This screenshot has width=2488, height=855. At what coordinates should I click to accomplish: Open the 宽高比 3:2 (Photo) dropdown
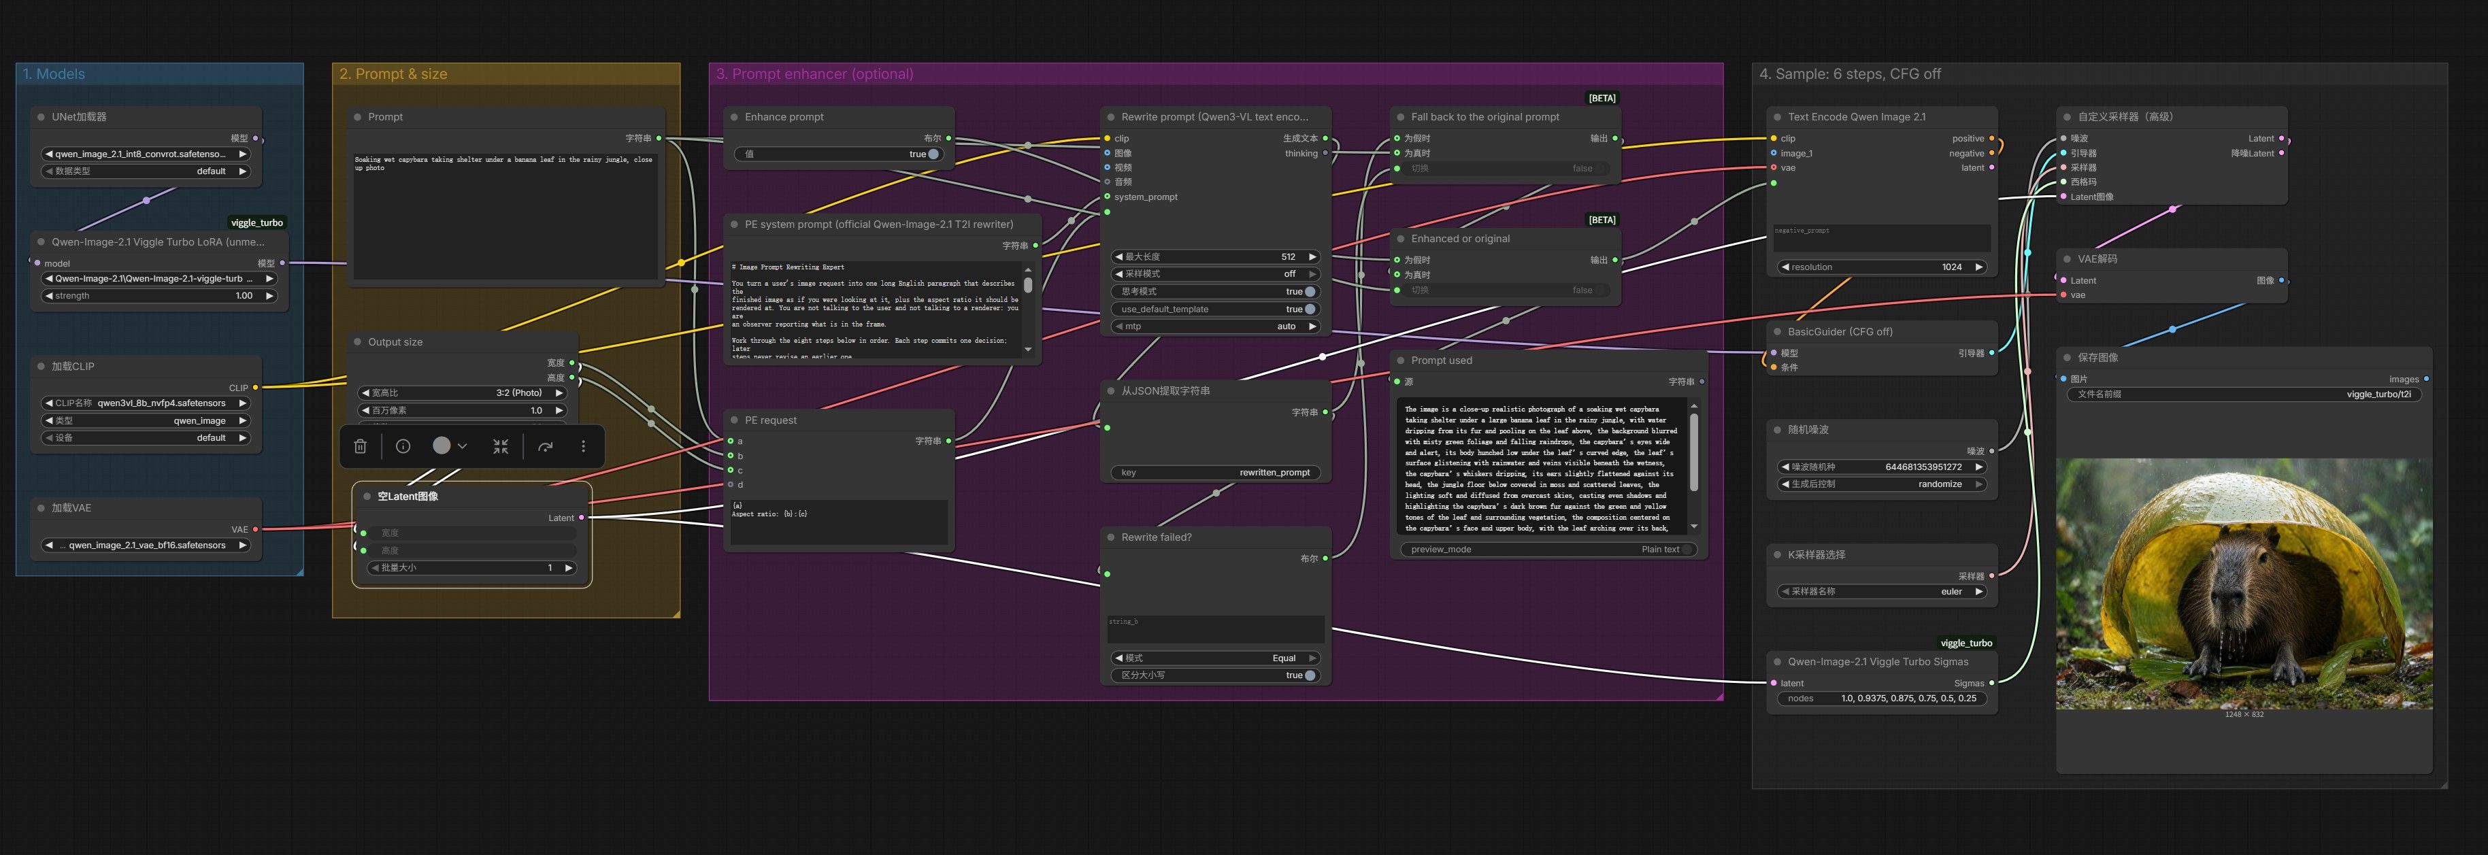pyautogui.click(x=462, y=393)
